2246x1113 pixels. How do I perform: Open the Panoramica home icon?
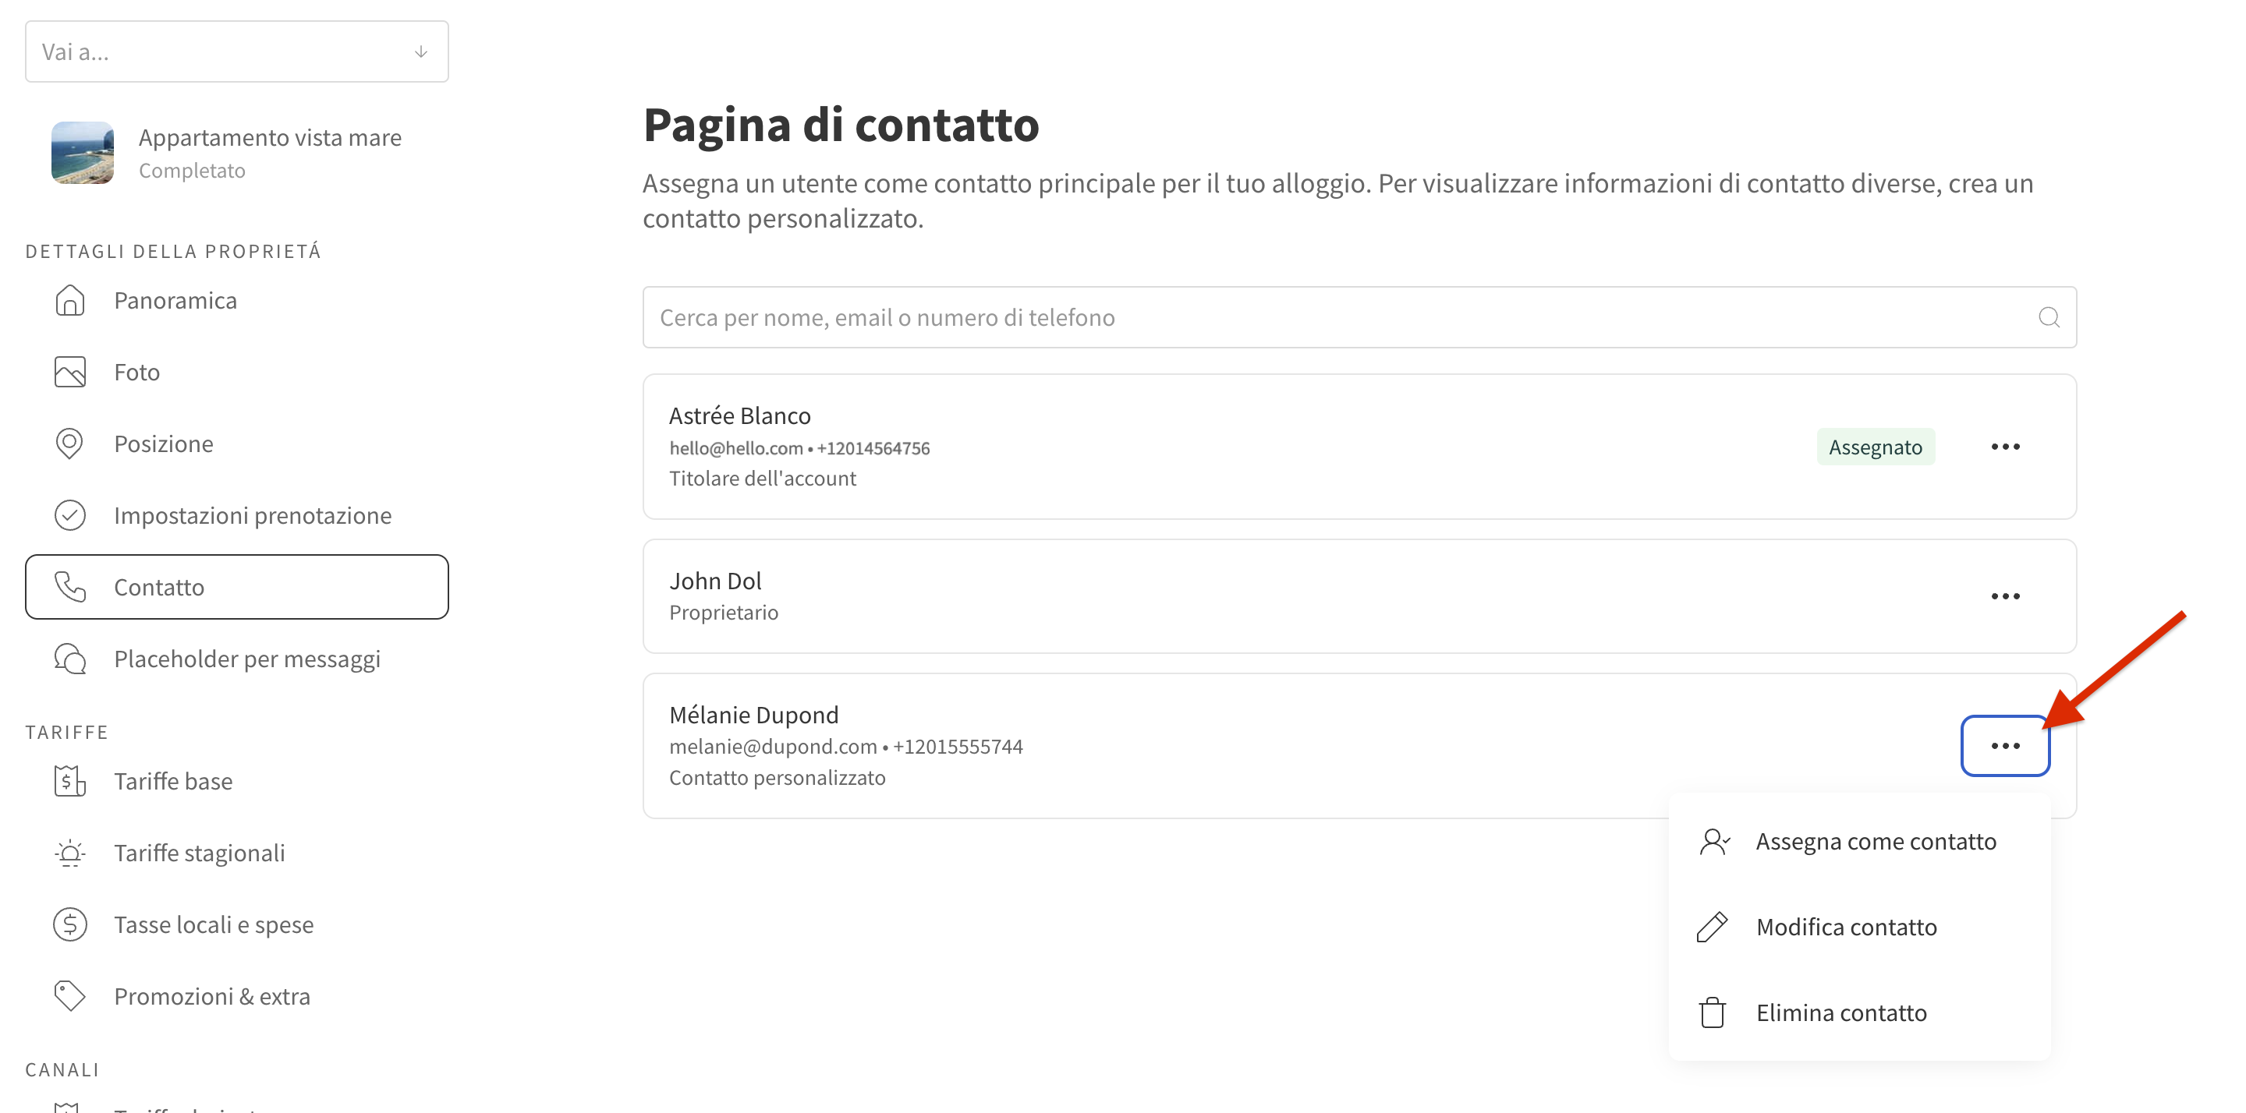(69, 301)
